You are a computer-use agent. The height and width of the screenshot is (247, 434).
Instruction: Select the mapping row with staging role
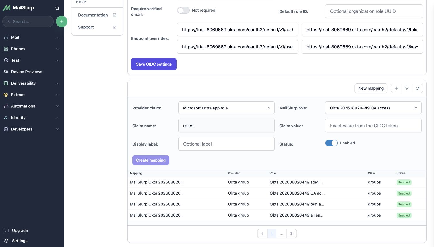coord(277,182)
